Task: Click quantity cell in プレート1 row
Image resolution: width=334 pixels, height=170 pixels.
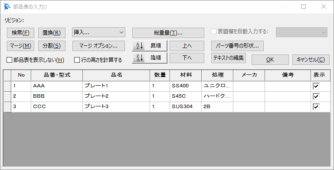Action: pos(160,86)
